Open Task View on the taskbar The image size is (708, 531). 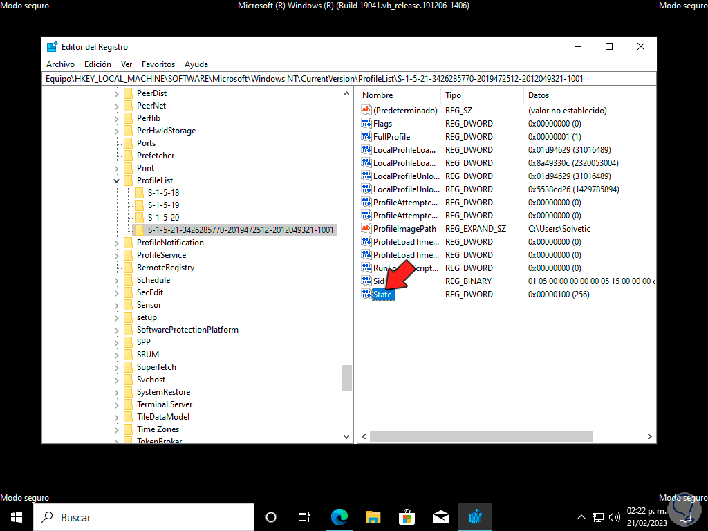(x=304, y=517)
